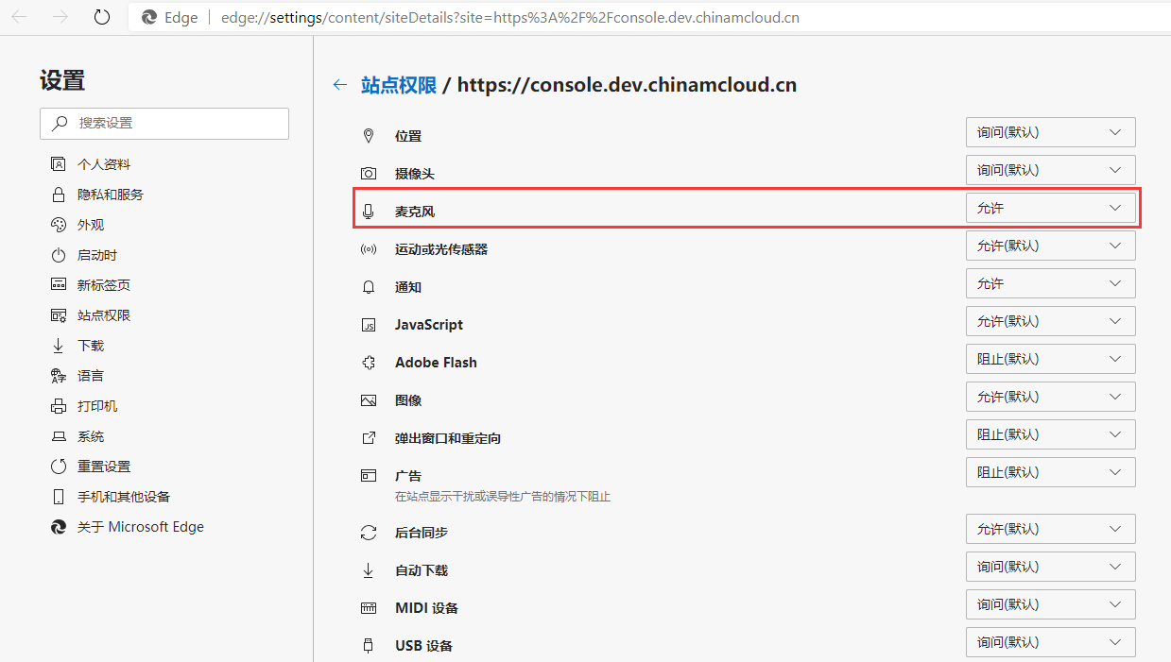Click the 摄像头 camera icon
Screen dimensions: 1171x662
click(x=369, y=174)
